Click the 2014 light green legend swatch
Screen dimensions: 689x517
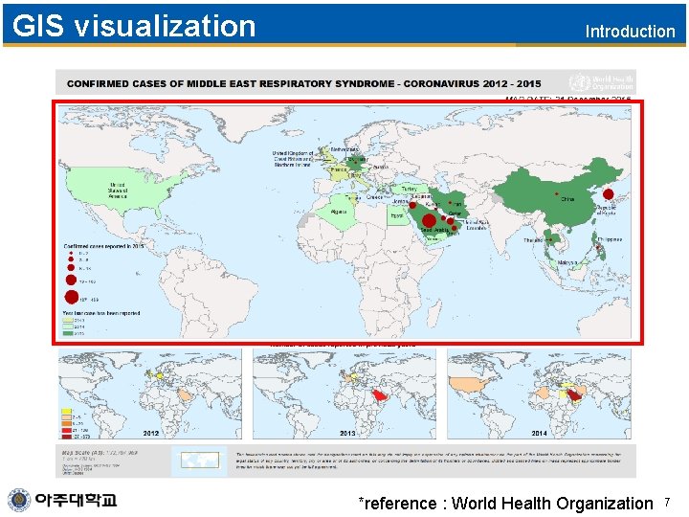pos(68,326)
